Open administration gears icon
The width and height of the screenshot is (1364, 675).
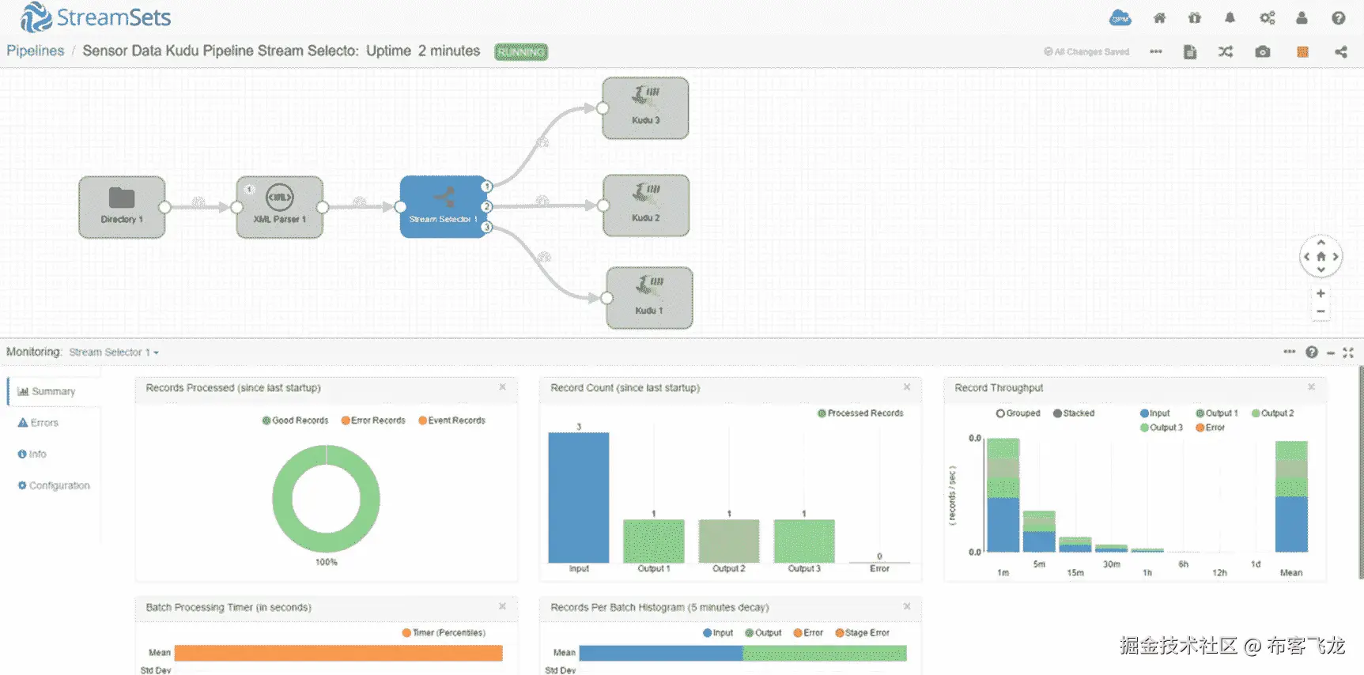coord(1267,18)
